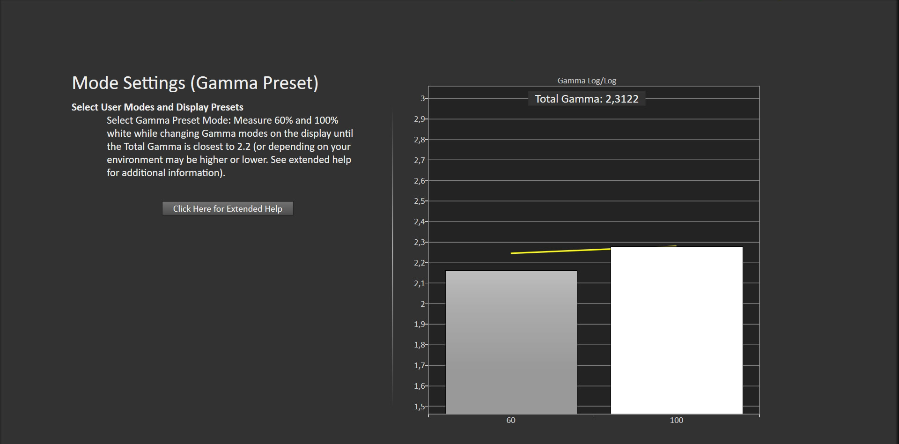Viewport: 899px width, 444px height.
Task: Click the '1,5' y-axis label at bottom
Action: (x=419, y=407)
